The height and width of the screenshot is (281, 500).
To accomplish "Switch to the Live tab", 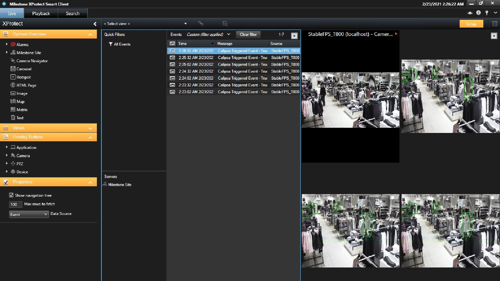I will pos(12,13).
